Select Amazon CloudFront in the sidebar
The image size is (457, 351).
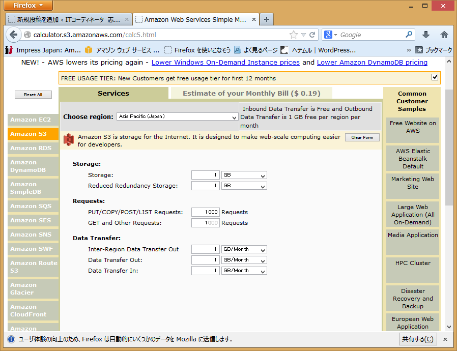point(33,311)
